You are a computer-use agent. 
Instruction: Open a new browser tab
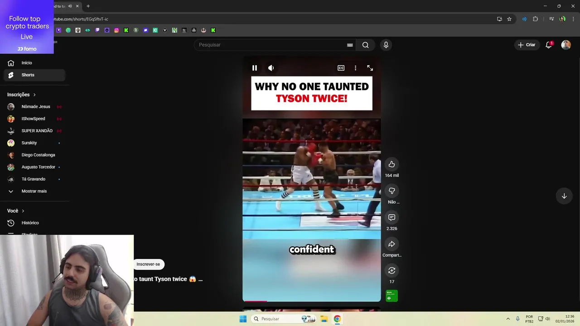coord(88,6)
